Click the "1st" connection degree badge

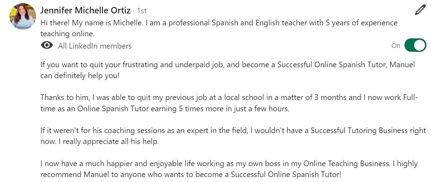(x=142, y=11)
